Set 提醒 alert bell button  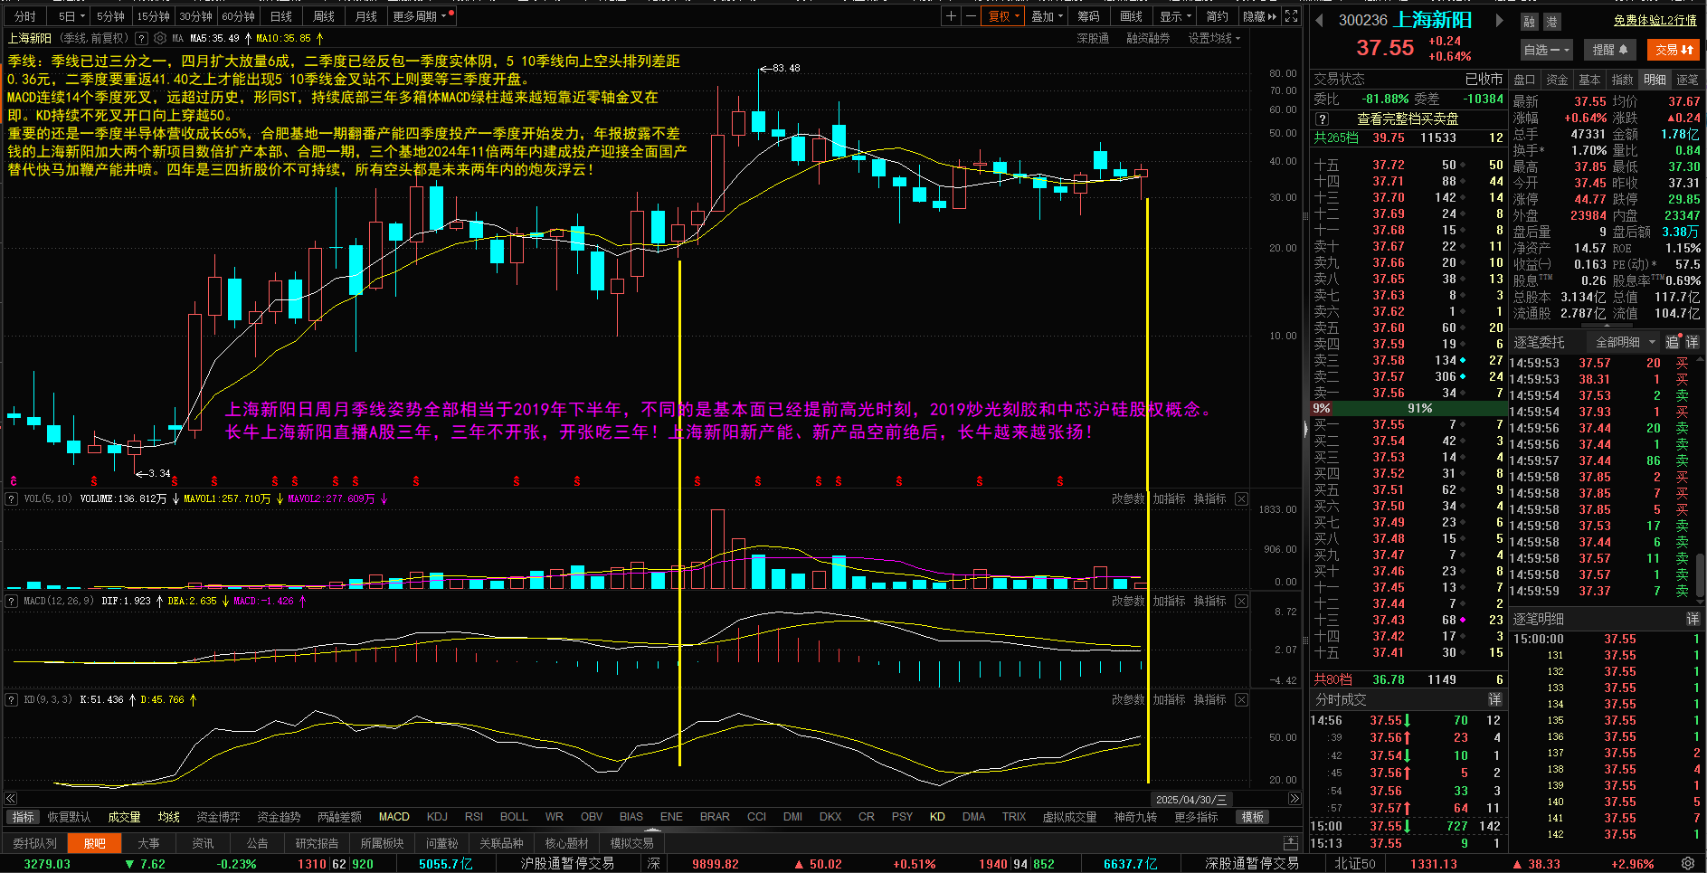click(x=1610, y=51)
